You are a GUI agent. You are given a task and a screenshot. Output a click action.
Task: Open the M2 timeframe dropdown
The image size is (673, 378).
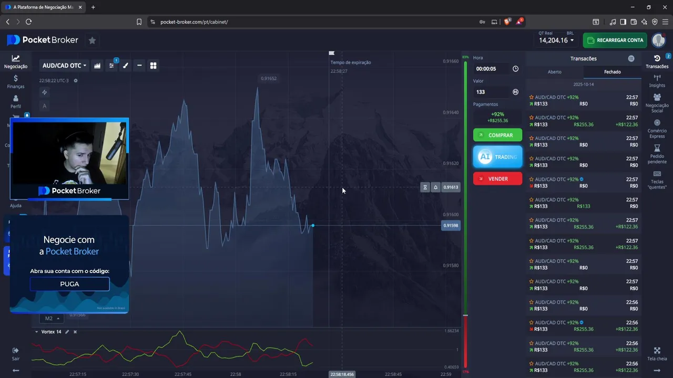tap(52, 318)
